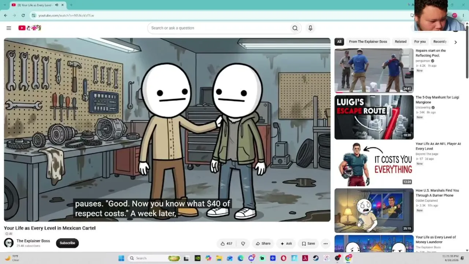Open File Explorer from the taskbar

pos(219,258)
